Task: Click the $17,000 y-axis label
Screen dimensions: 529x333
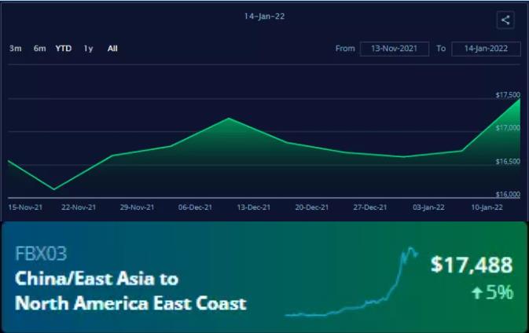Action: [x=507, y=128]
